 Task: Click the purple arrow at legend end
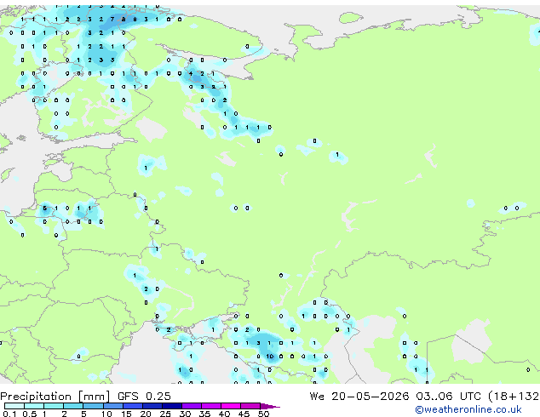[270, 406]
